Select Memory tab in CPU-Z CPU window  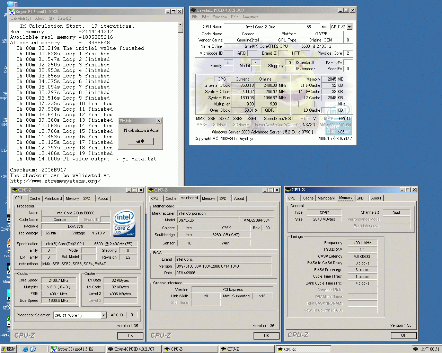(x=72, y=198)
